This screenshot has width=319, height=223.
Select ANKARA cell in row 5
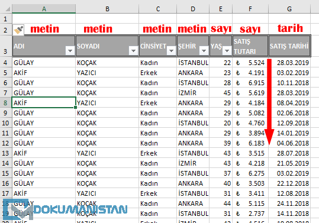tap(193, 73)
